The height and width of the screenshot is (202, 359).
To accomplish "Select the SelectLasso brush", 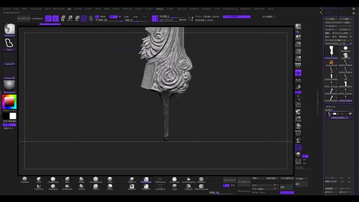I will 160,180.
